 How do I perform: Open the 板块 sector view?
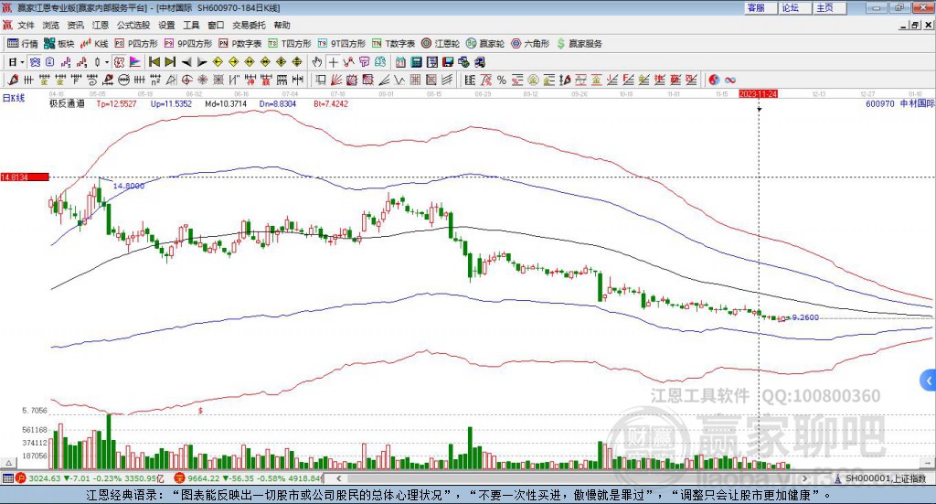click(59, 44)
